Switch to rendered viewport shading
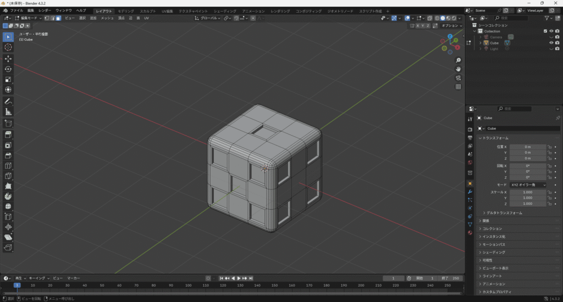 [x=454, y=18]
